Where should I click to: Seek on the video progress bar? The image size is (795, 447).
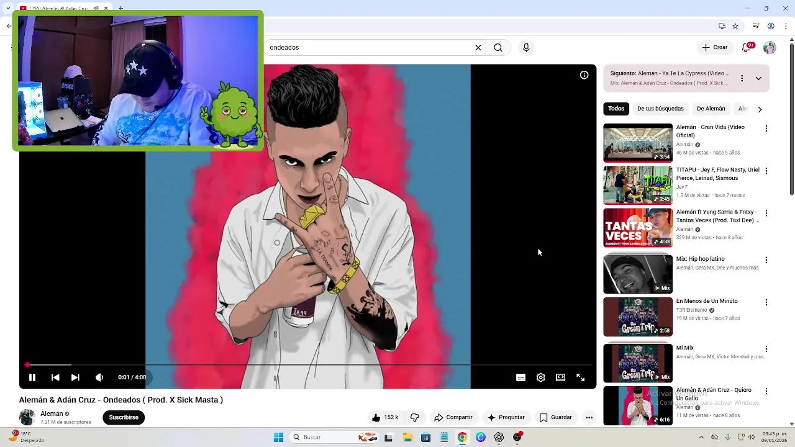point(307,364)
